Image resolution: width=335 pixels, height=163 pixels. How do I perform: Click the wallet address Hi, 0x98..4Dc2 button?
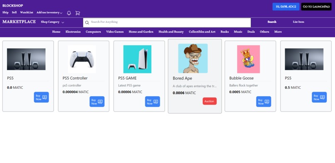point(286,7)
